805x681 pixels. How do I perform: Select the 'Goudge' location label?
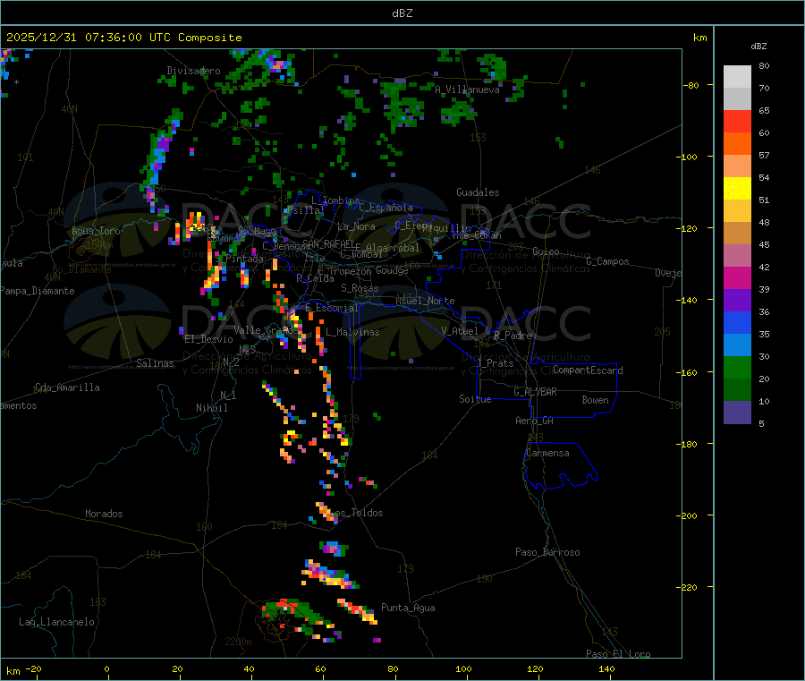point(392,270)
